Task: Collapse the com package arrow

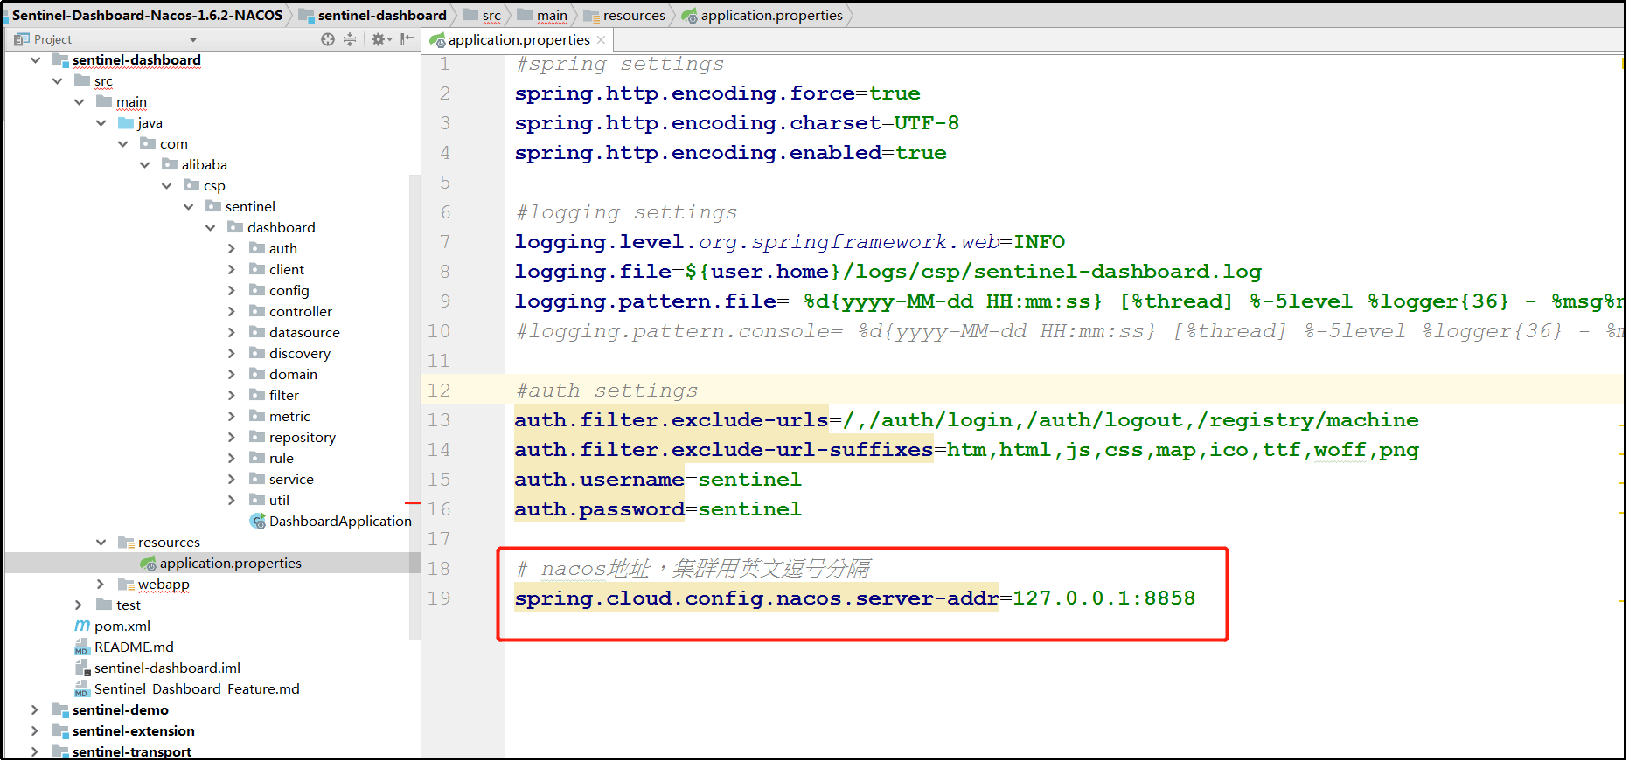Action: click(x=122, y=144)
